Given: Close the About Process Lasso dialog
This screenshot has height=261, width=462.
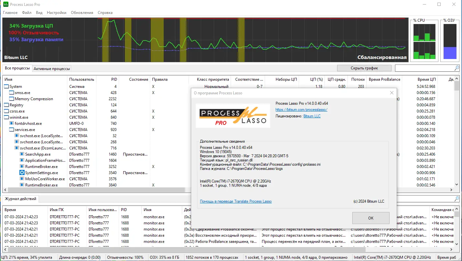Looking at the screenshot, I should (392, 93).
